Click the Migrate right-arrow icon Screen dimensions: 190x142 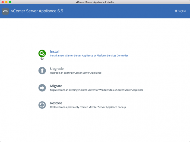tap(42, 88)
